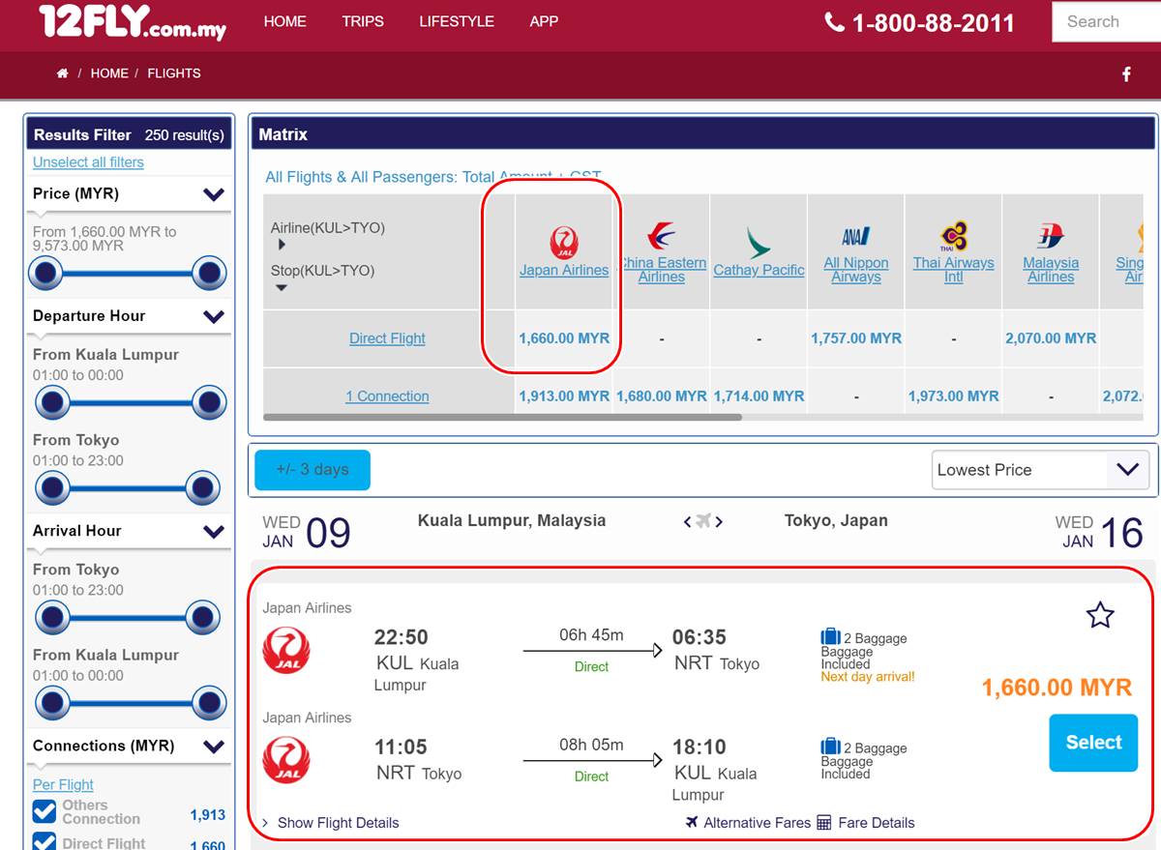1161x850 pixels.
Task: Click the Fare Details link
Action: pos(877,823)
